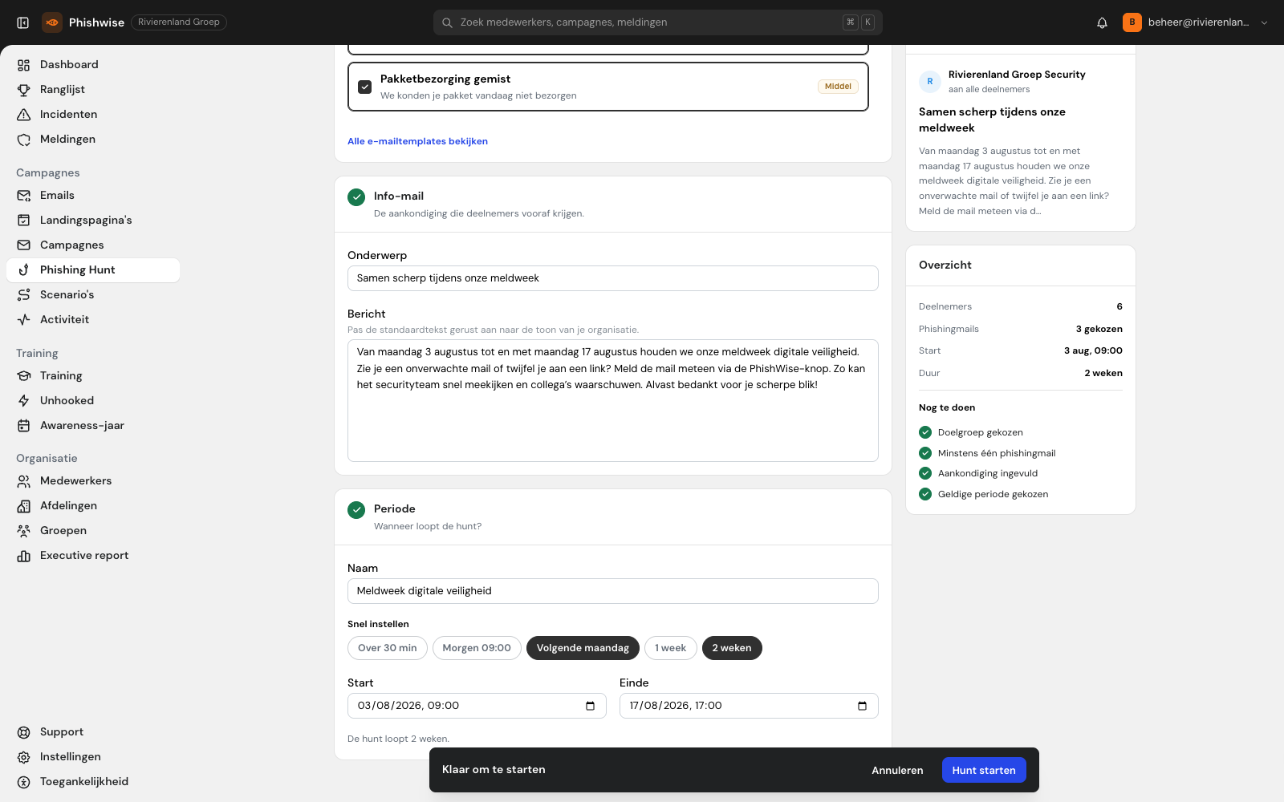Open calendar picker in Start field
The height and width of the screenshot is (802, 1284).
tap(591, 706)
